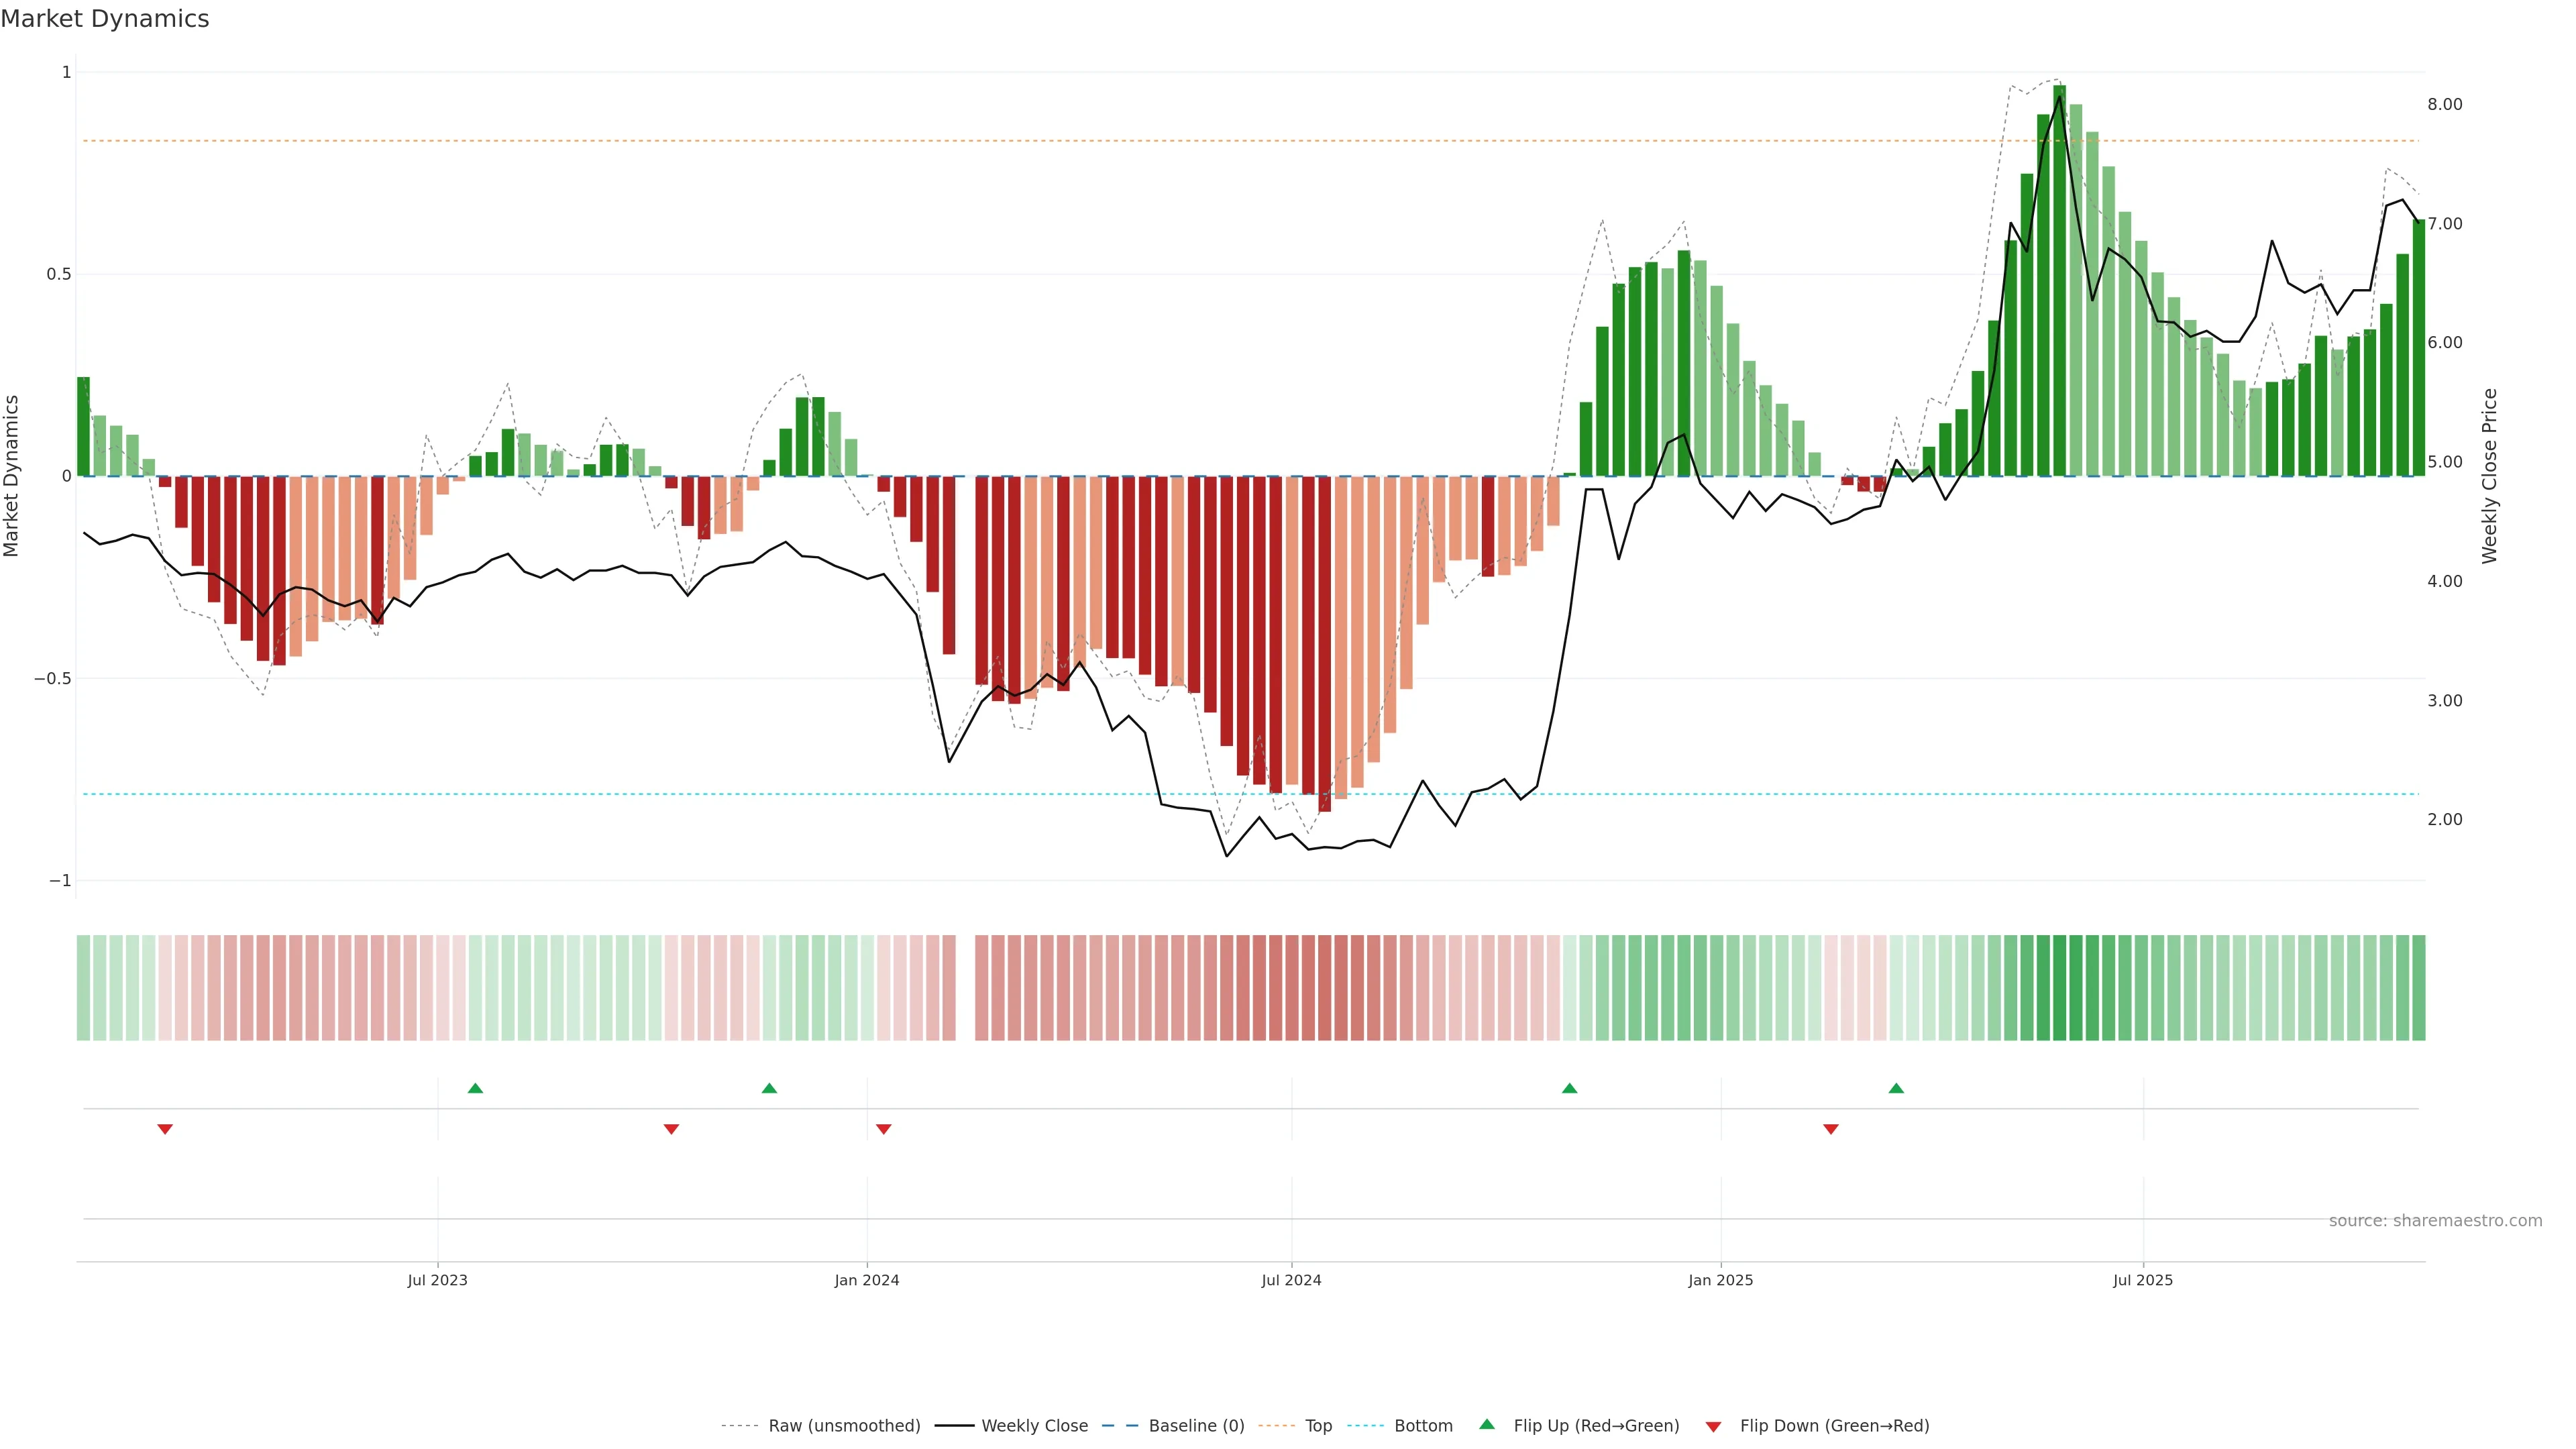Click the Flip Down triangle icon in legend
Image resolution: width=2576 pixels, height=1449 pixels.
coord(1713,1426)
